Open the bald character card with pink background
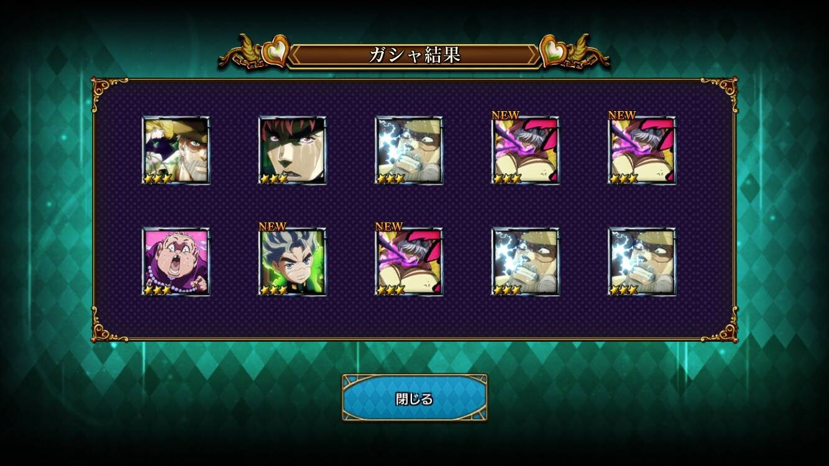 point(176,262)
